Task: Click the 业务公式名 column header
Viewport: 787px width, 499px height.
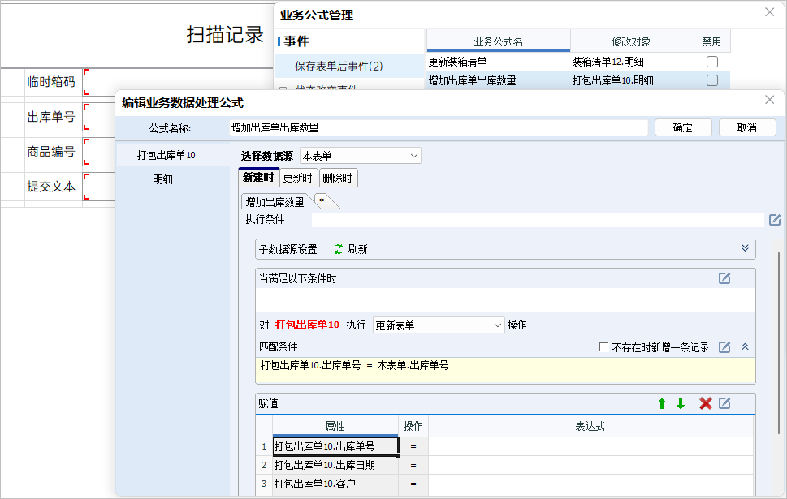Action: point(499,41)
